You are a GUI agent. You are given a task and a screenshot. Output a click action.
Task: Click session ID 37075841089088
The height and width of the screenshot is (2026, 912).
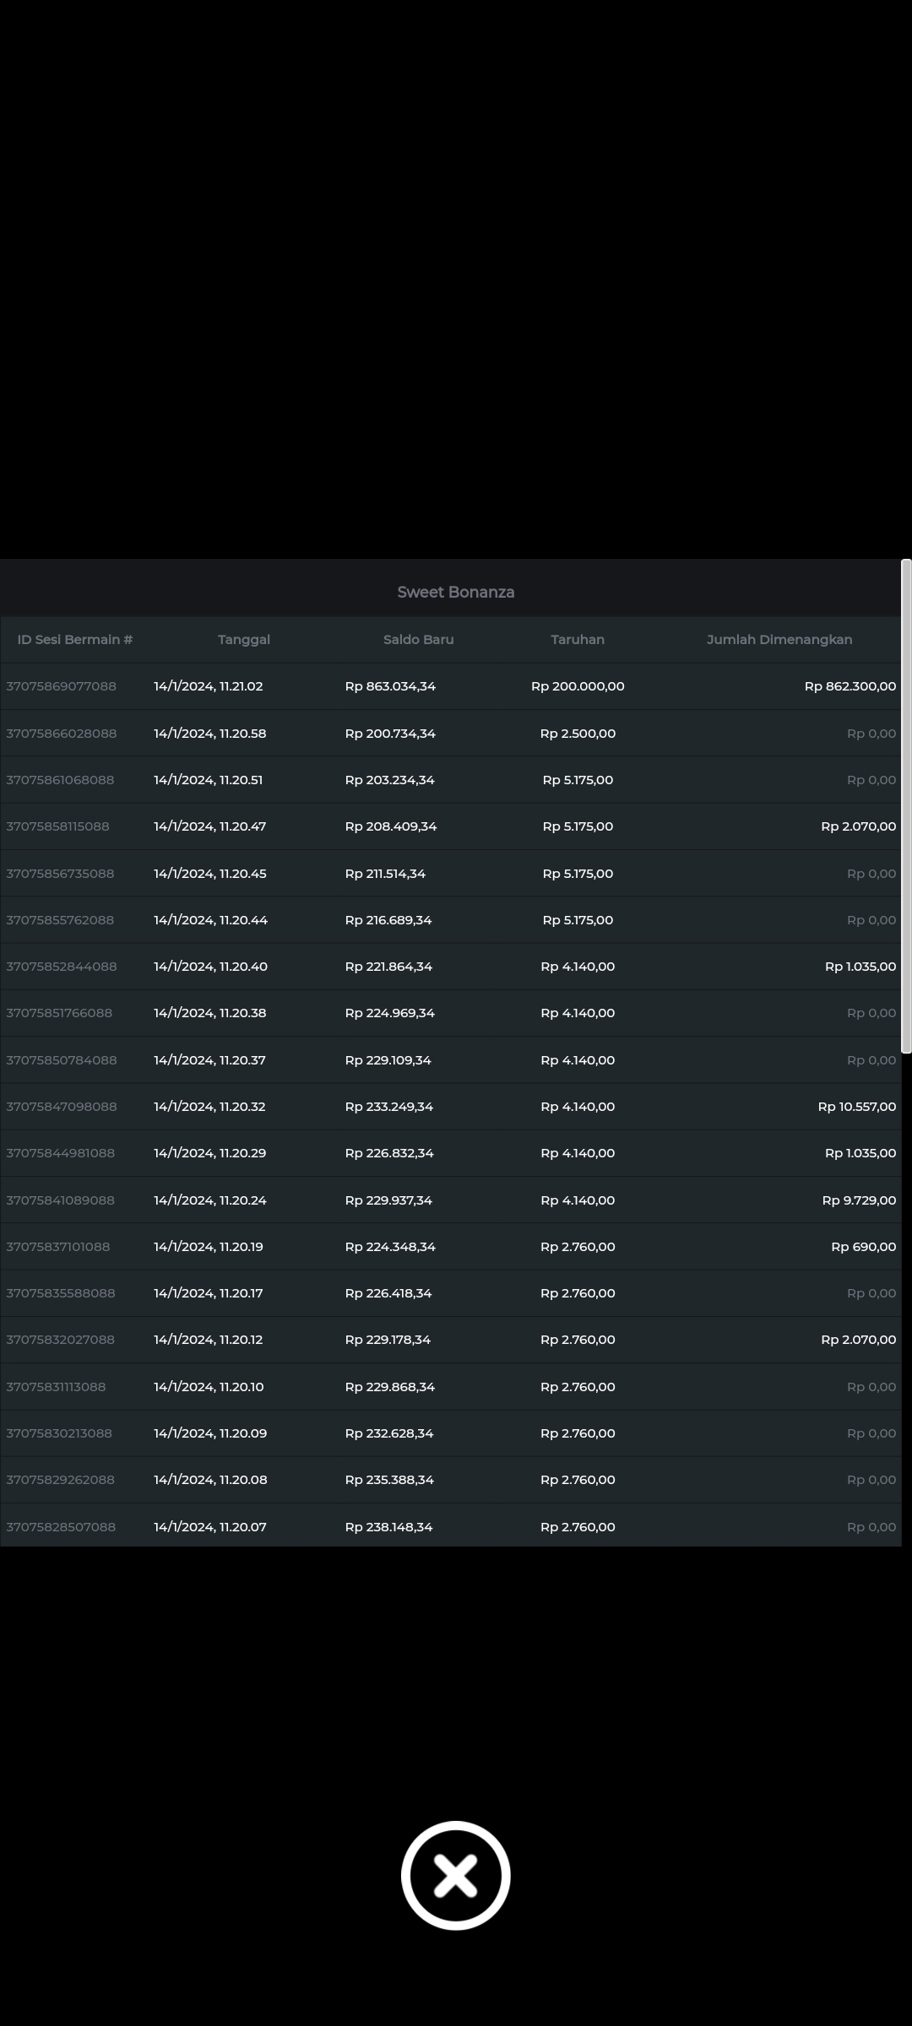[x=61, y=1200]
